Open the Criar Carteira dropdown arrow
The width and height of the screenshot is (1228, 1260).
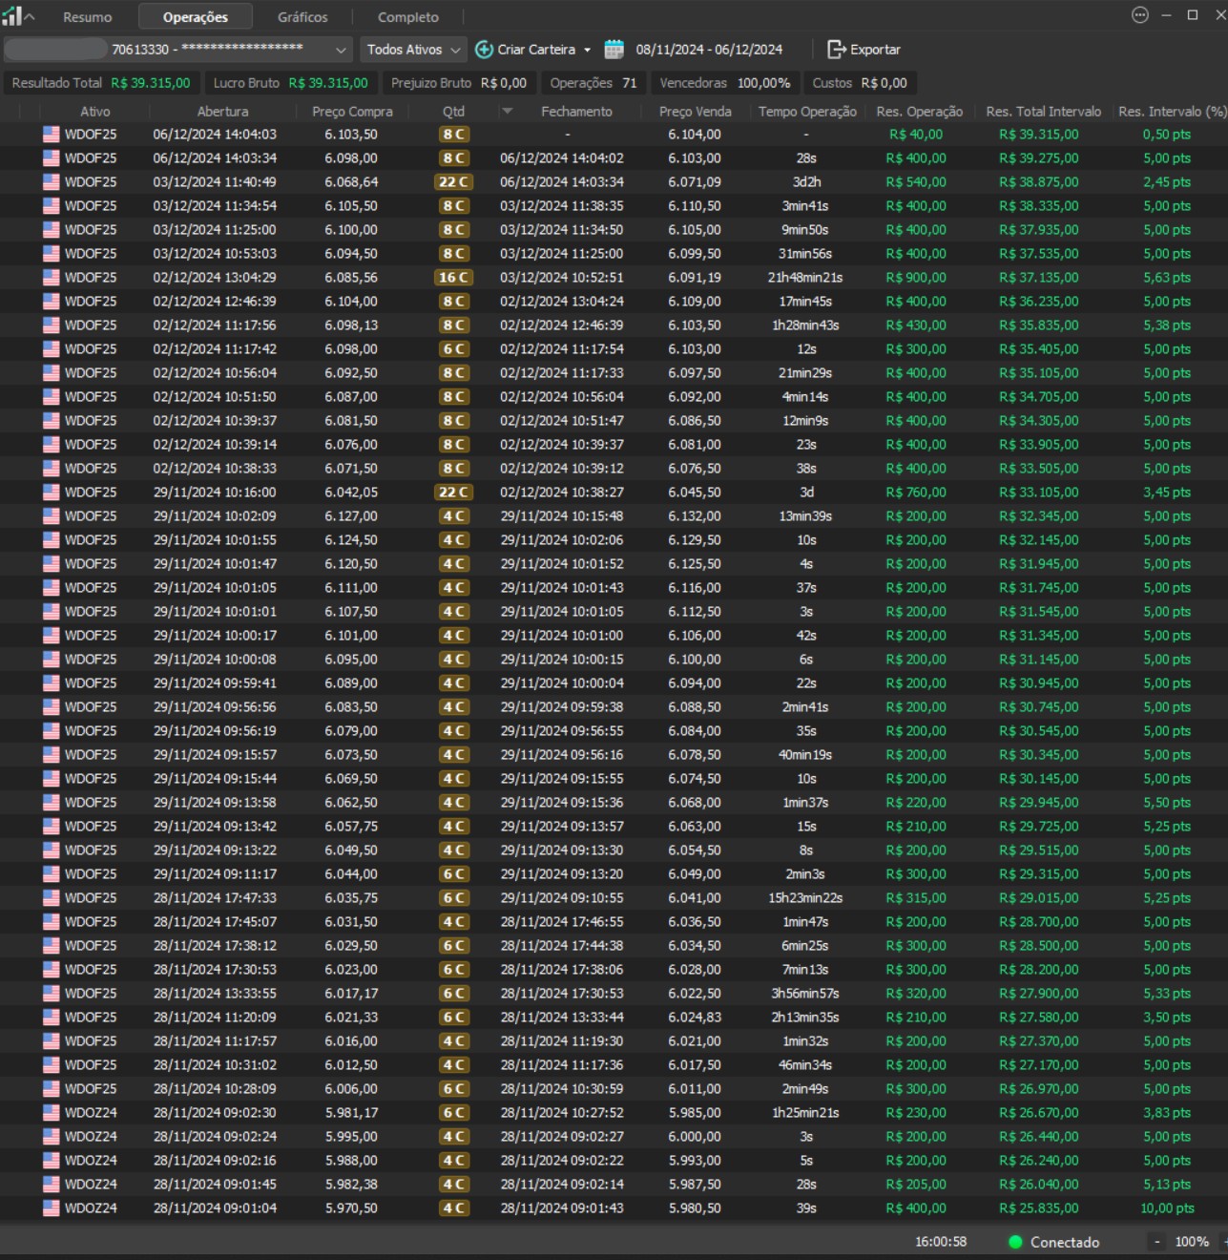(587, 50)
